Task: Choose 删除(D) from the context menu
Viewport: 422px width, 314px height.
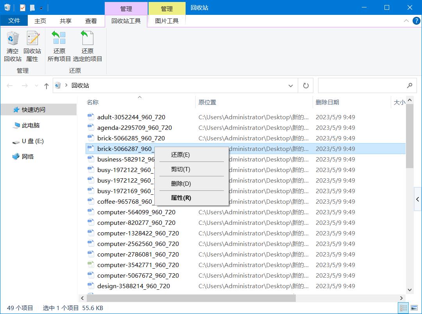Action: pyautogui.click(x=181, y=183)
